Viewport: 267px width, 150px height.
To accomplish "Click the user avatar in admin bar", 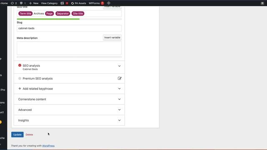I will (x=262, y=3).
